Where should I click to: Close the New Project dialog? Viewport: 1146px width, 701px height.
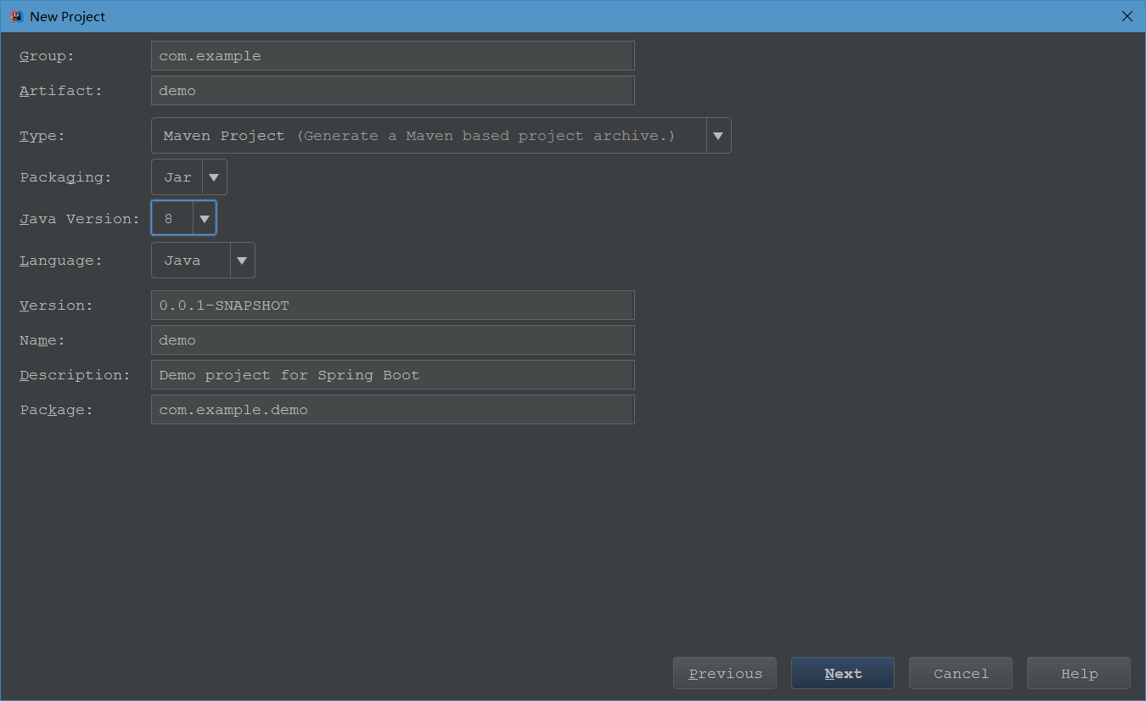[x=1127, y=16]
